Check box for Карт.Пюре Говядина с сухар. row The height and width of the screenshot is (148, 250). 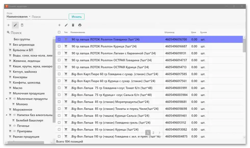(59, 74)
